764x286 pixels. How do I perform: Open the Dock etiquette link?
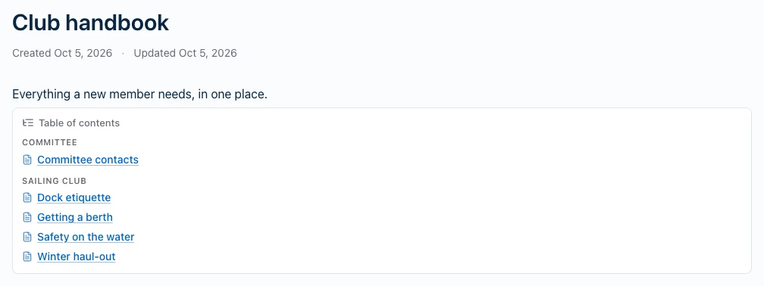tap(74, 198)
